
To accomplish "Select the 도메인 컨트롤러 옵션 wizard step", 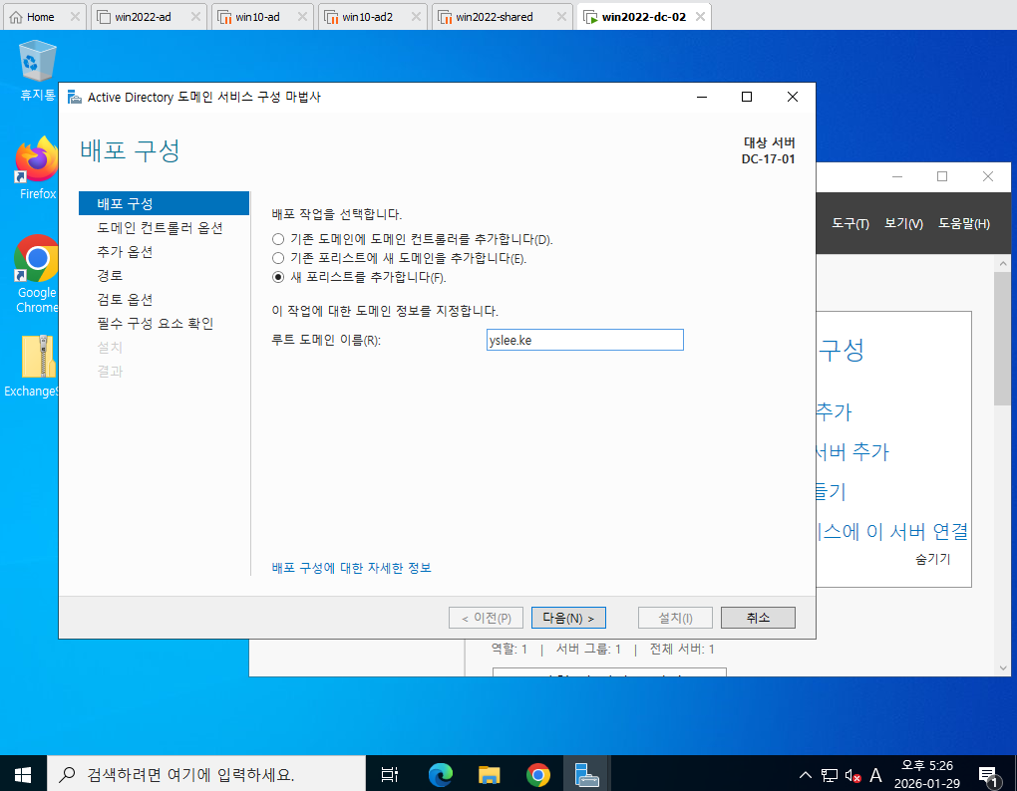I will [x=160, y=227].
